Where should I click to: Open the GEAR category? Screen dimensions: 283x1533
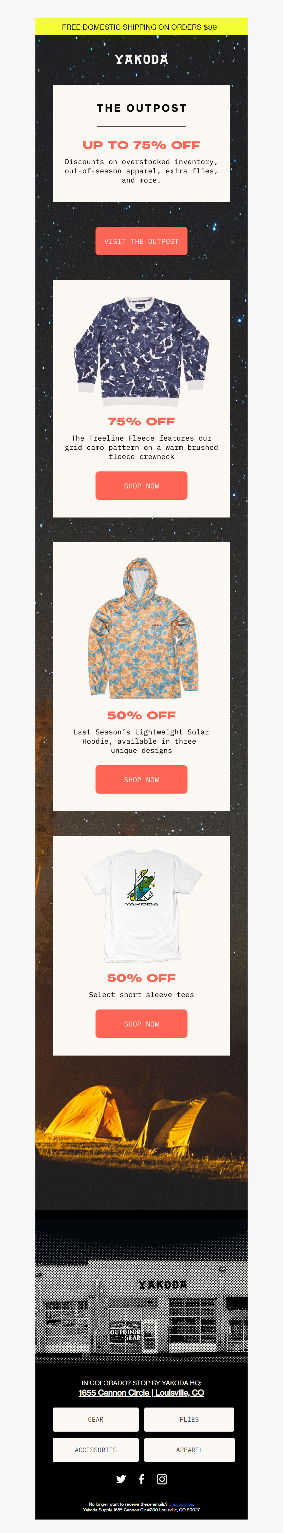coord(96,1419)
